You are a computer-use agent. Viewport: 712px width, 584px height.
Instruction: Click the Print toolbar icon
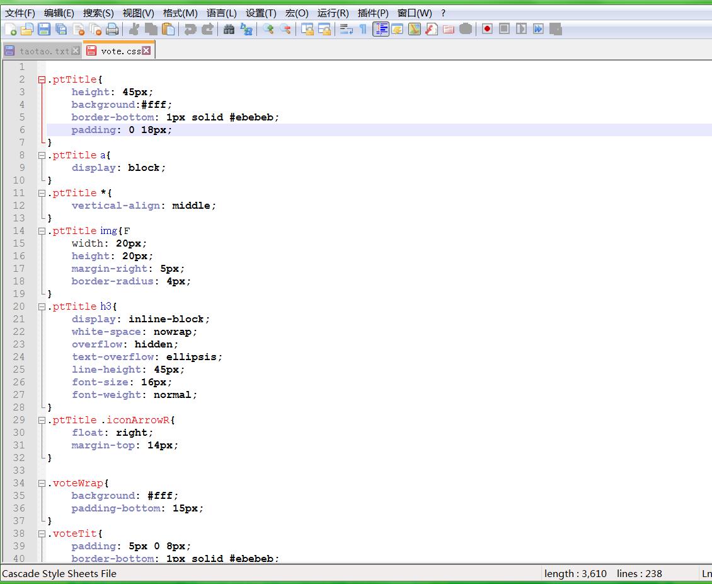click(112, 29)
